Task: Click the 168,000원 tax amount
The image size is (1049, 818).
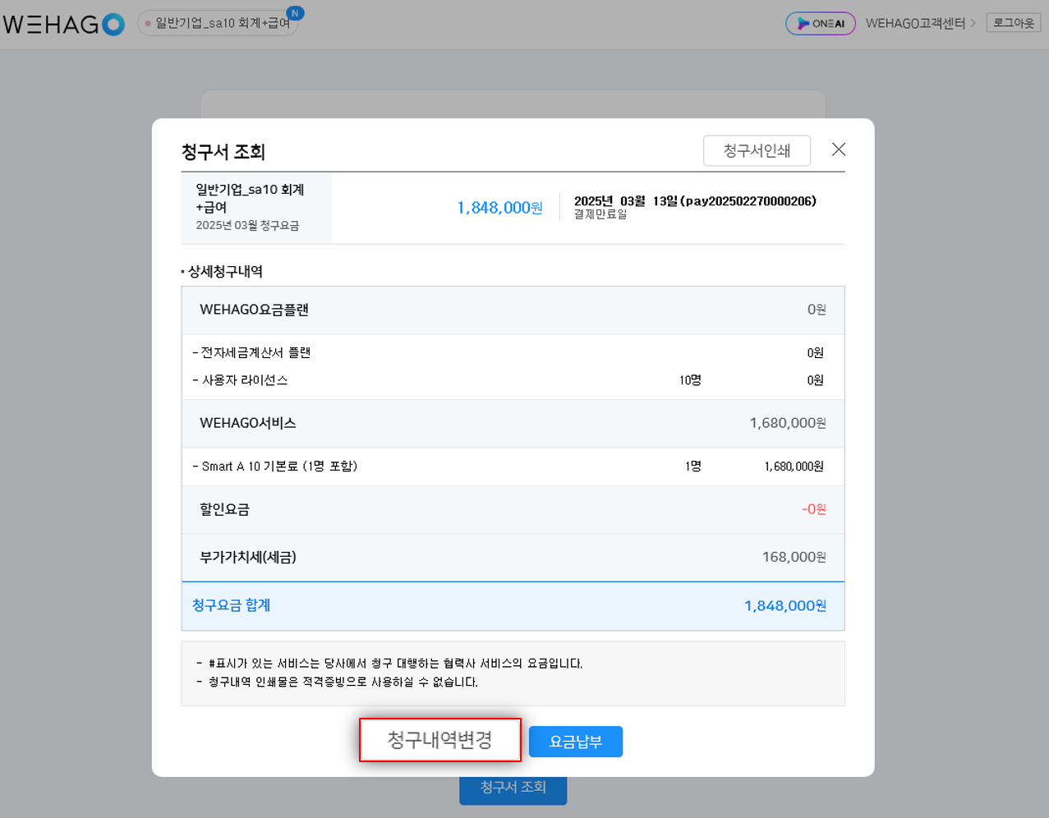Action: click(x=794, y=557)
